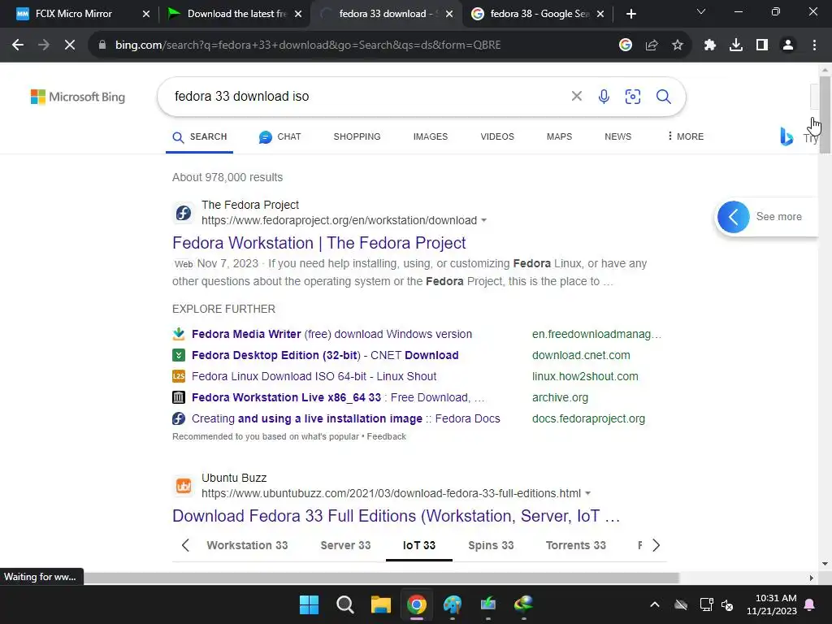Click the Microsoft Bing logo

[x=78, y=97]
